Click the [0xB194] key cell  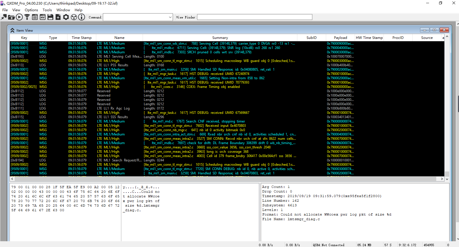coord(17,160)
